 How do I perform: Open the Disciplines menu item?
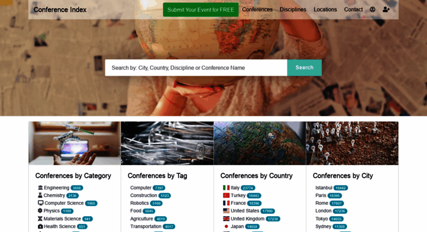[293, 9]
